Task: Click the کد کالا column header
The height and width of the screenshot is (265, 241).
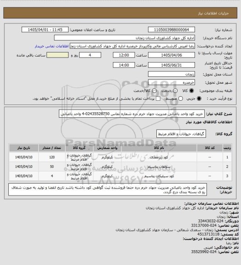Action: (x=210, y=148)
